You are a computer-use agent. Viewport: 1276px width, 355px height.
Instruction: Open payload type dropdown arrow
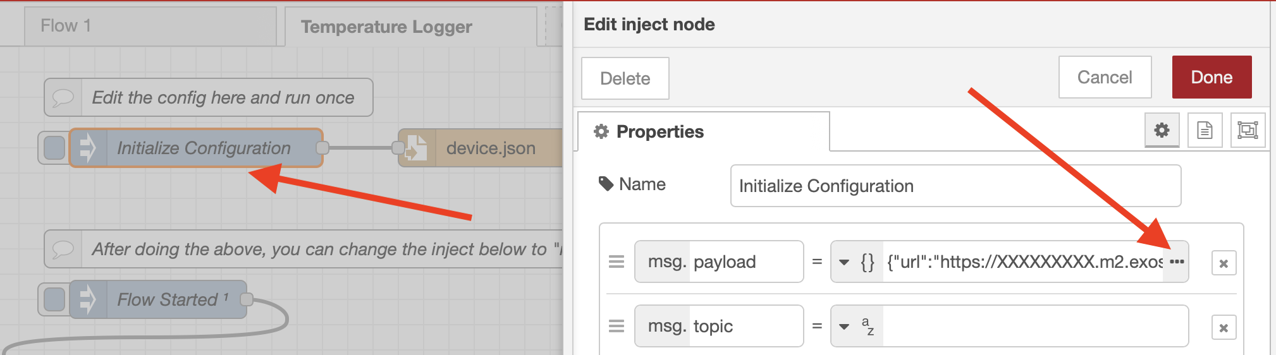click(x=844, y=262)
